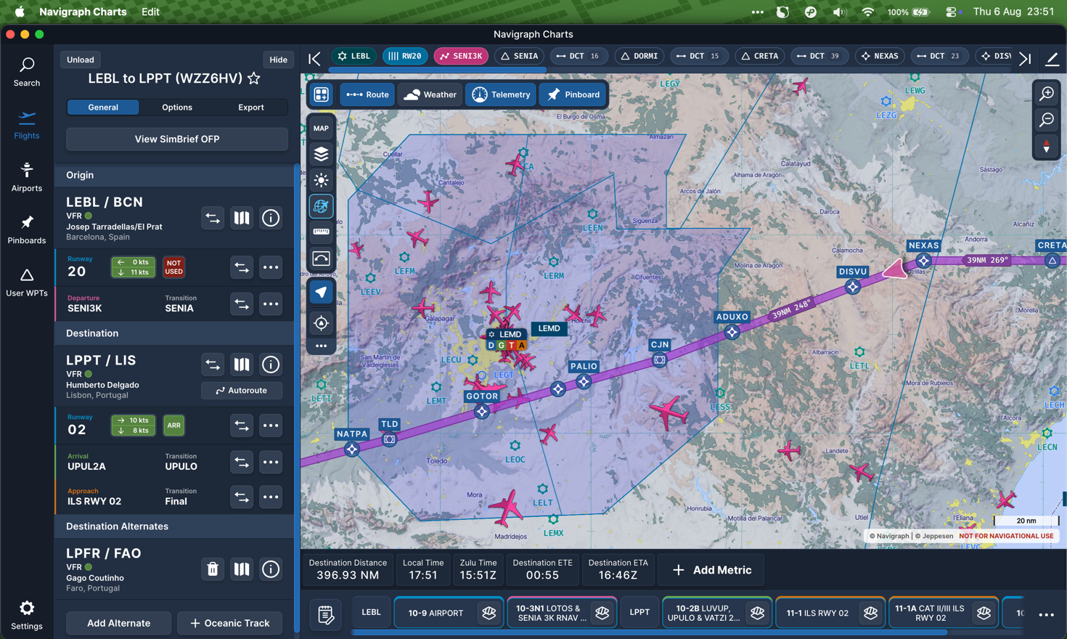Click Add Alternate
Image resolution: width=1067 pixels, height=639 pixels.
(x=119, y=623)
